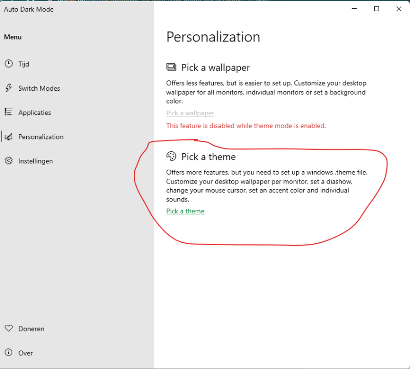Viewport: 410px width, 369px height.
Task: Click the Personalization page title
Action: pyautogui.click(x=213, y=37)
